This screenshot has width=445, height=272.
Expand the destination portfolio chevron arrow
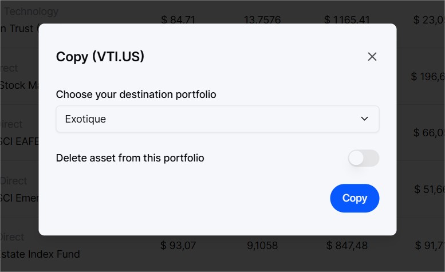pyautogui.click(x=364, y=119)
